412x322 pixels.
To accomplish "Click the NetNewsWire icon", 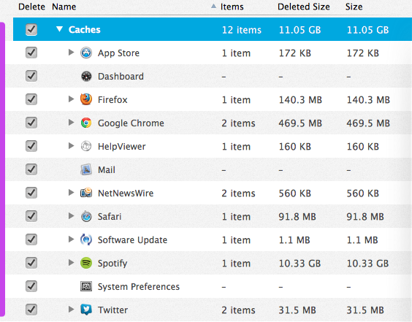I will [86, 193].
